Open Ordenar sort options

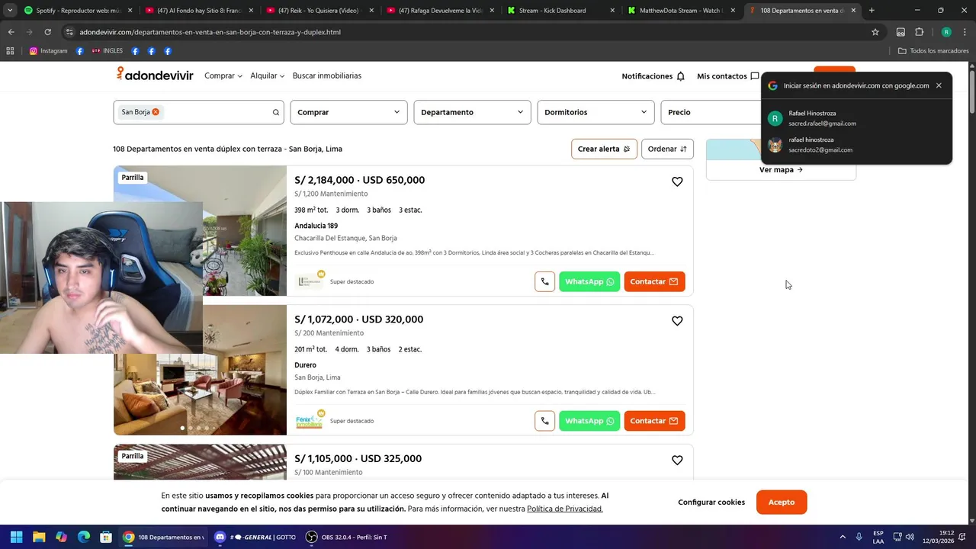click(x=667, y=149)
